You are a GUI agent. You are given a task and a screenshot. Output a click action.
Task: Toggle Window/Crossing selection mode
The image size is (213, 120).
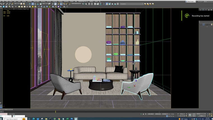click(30, 4)
